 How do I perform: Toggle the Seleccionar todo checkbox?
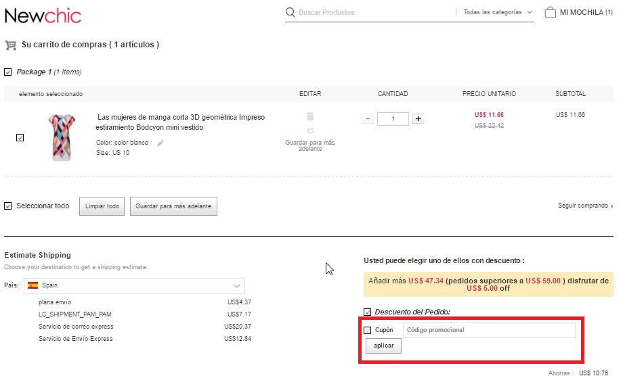[x=8, y=206]
